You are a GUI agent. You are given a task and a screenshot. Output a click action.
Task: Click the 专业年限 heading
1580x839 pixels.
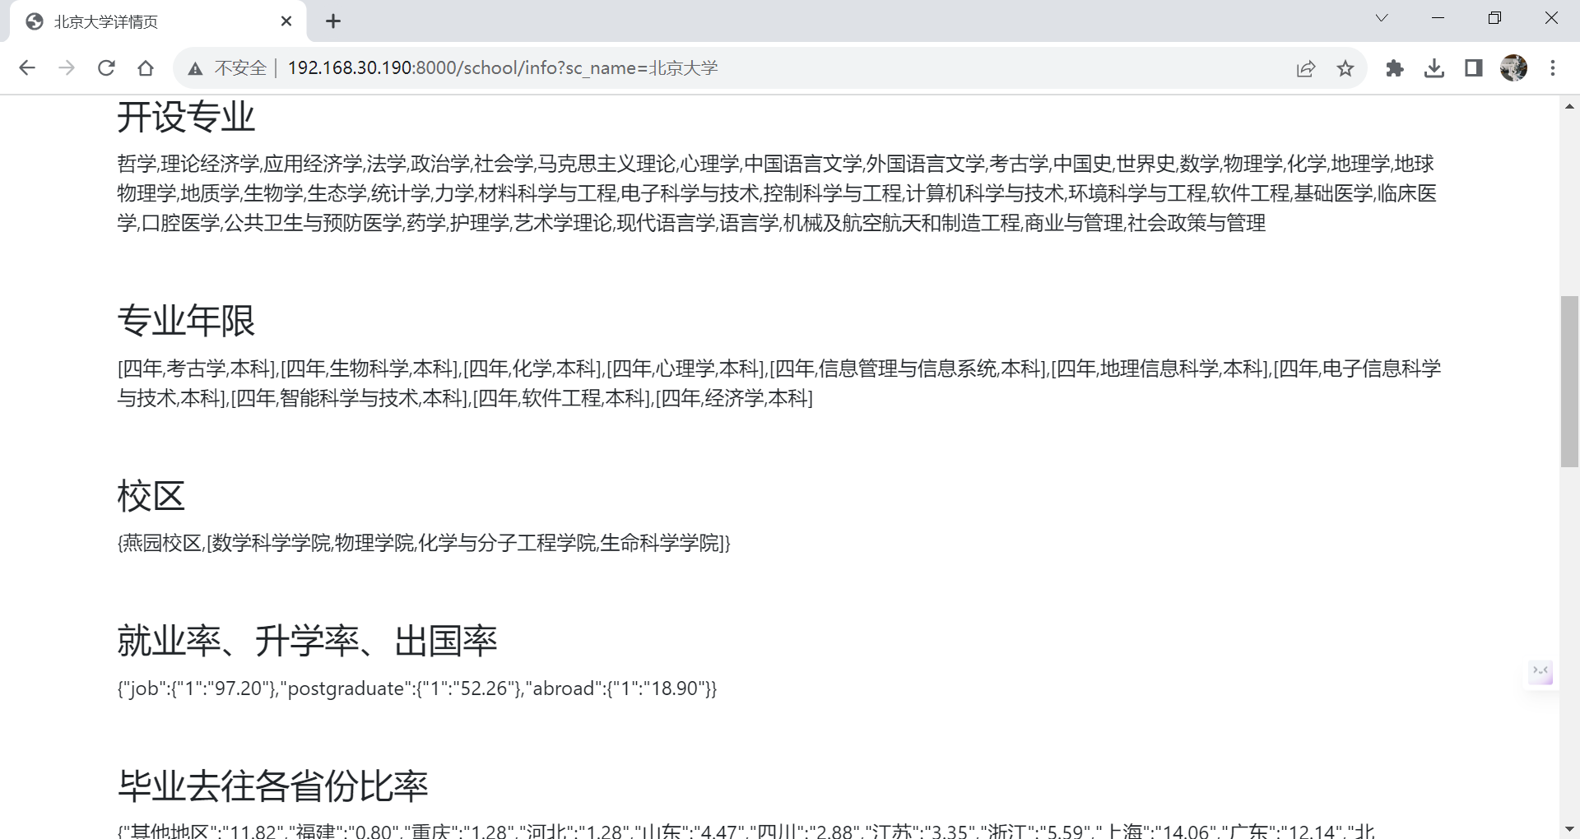tap(186, 320)
